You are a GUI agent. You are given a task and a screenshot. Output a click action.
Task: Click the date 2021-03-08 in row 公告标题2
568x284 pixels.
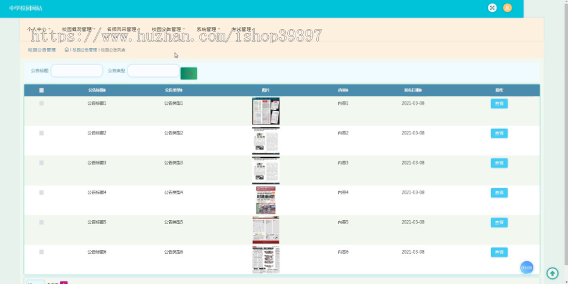[413, 133]
